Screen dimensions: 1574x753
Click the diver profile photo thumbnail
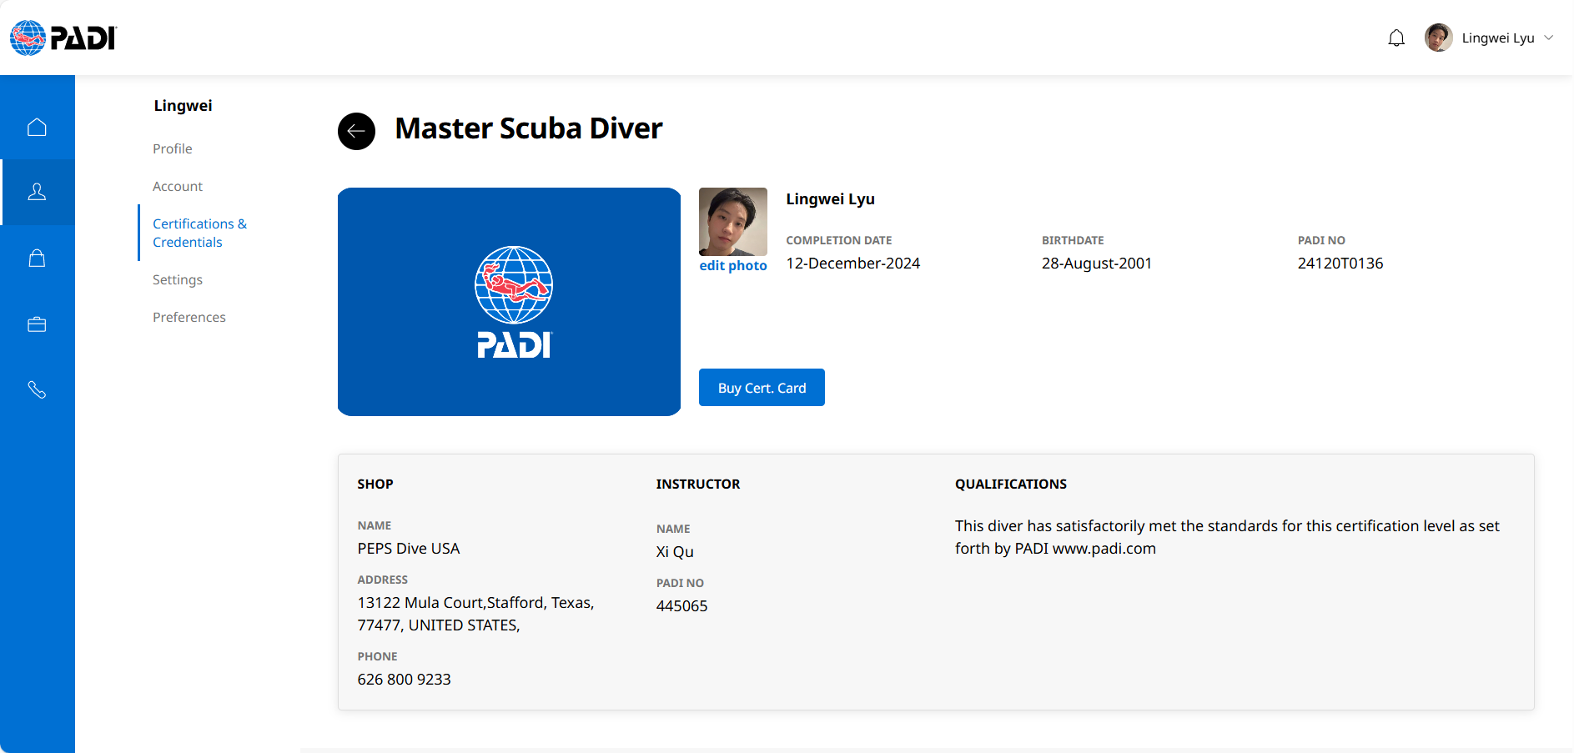[733, 222]
